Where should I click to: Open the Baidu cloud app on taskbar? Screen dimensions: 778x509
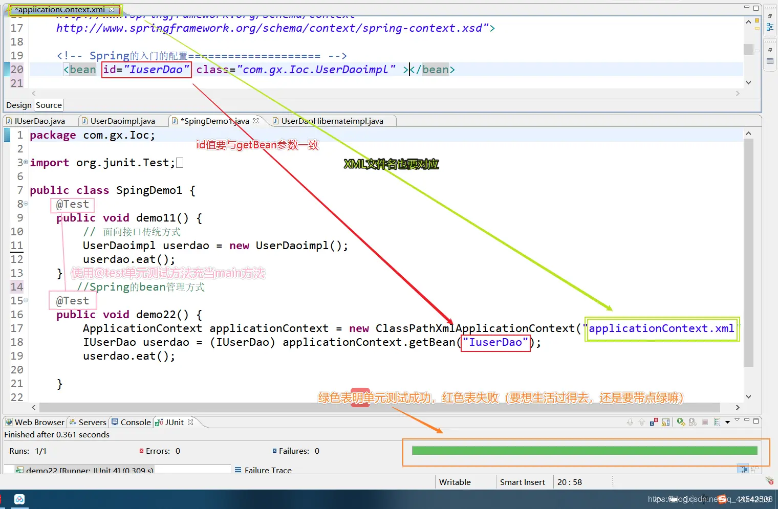pyautogui.click(x=19, y=499)
